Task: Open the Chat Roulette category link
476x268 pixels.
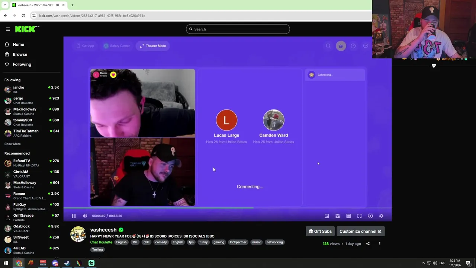Action: point(101,242)
